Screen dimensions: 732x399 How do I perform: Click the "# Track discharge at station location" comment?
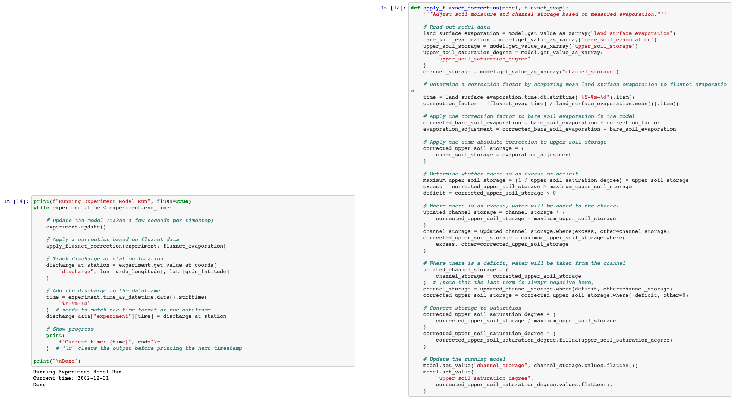(x=105, y=259)
